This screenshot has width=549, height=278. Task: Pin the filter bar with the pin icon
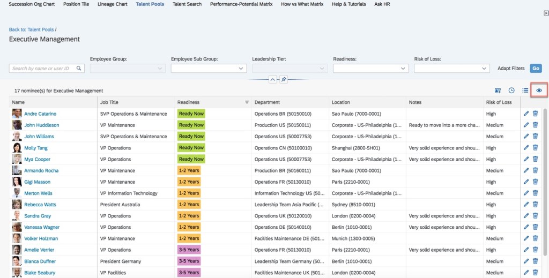tap(284, 79)
